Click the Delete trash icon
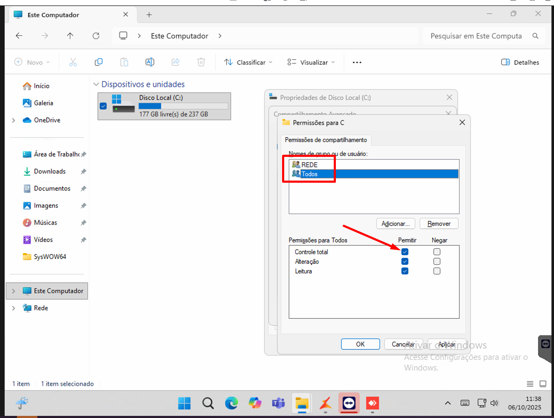Viewport: 554px width, 418px height. tap(201, 62)
